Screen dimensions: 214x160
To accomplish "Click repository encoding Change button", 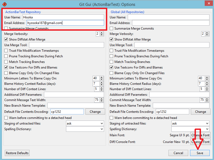I will point(95,111).
